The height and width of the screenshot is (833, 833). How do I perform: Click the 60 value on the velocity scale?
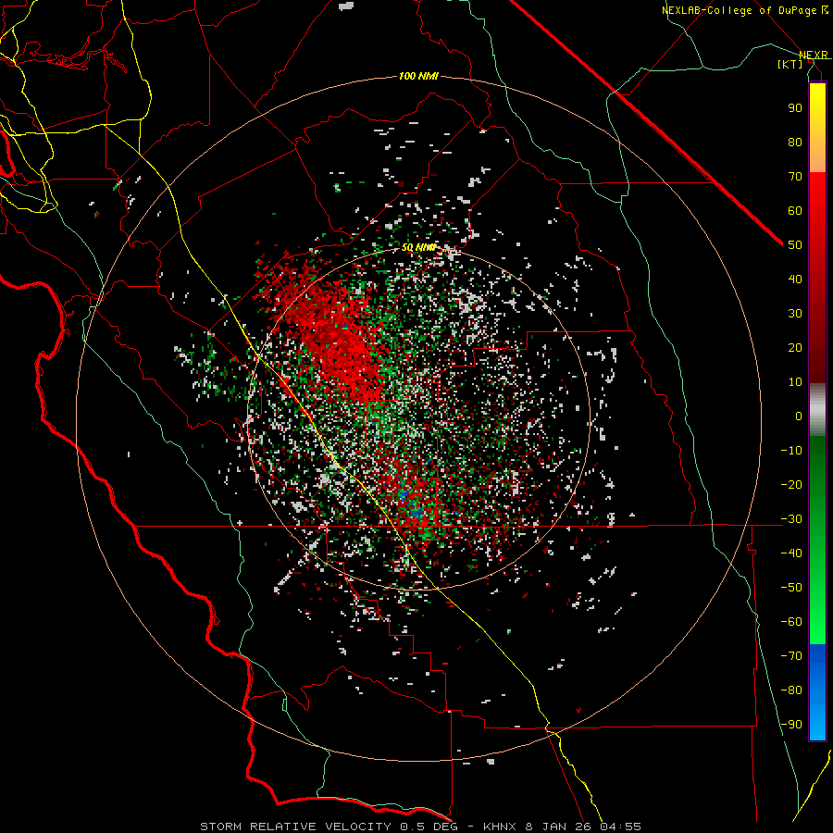[795, 210]
